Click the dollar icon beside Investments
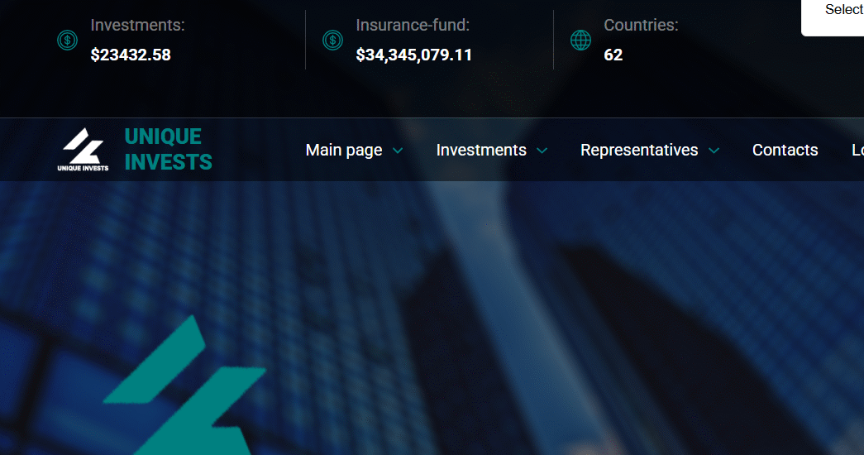The image size is (864, 455). pyautogui.click(x=67, y=41)
